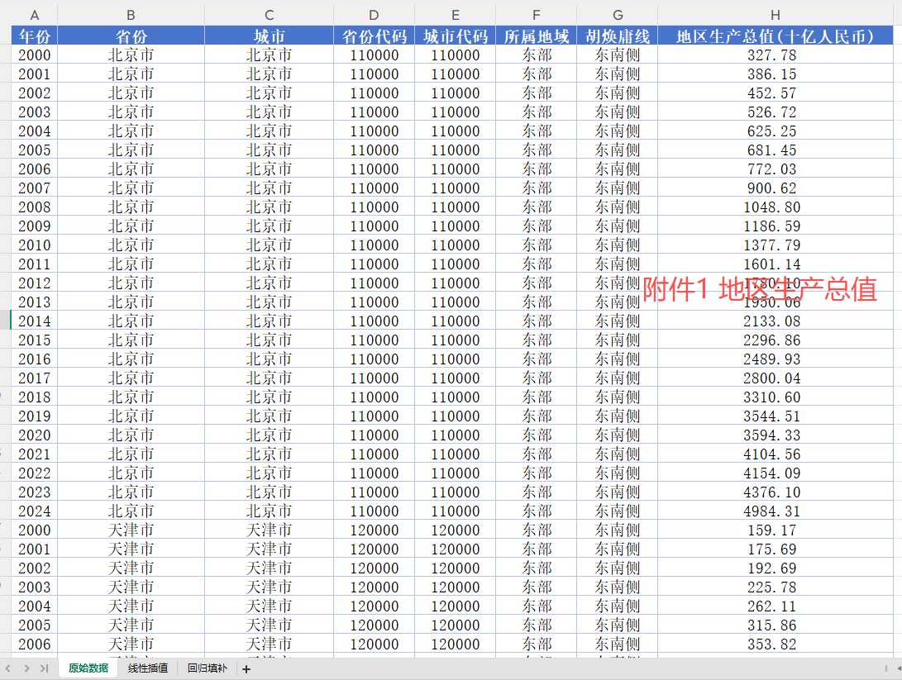Jump to the last sheet arrow
The width and height of the screenshot is (902, 680).
pyautogui.click(x=45, y=668)
